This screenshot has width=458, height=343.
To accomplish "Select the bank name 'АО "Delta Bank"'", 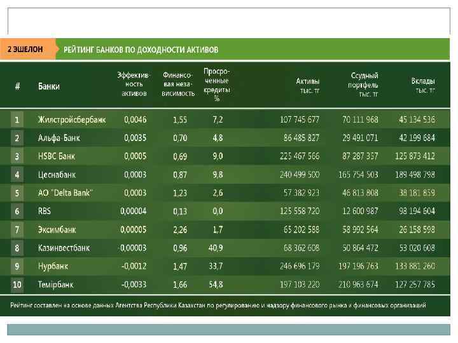I will [65, 193].
